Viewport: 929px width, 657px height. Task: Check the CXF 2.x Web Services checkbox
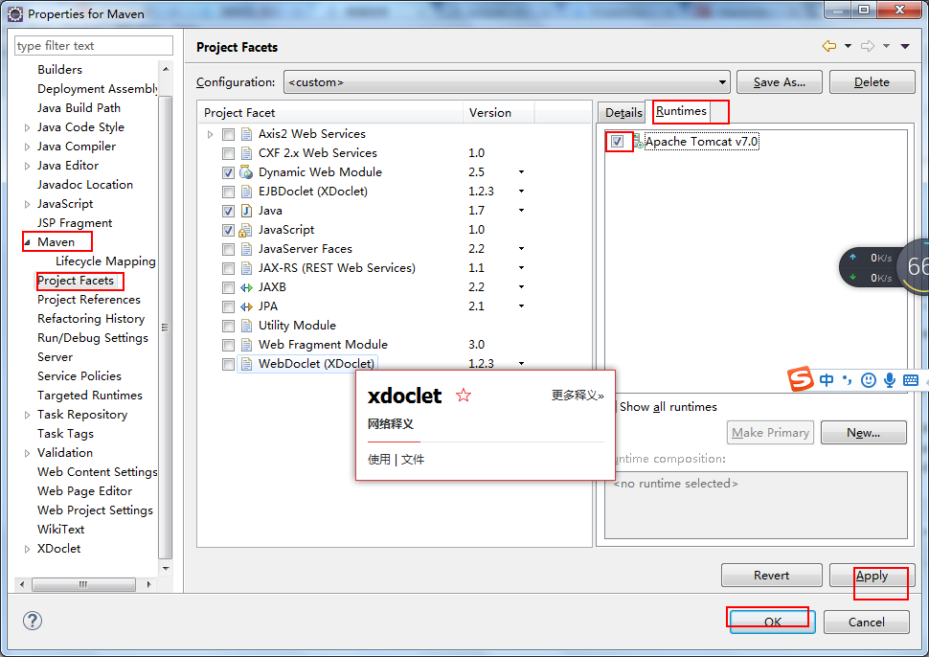[228, 154]
